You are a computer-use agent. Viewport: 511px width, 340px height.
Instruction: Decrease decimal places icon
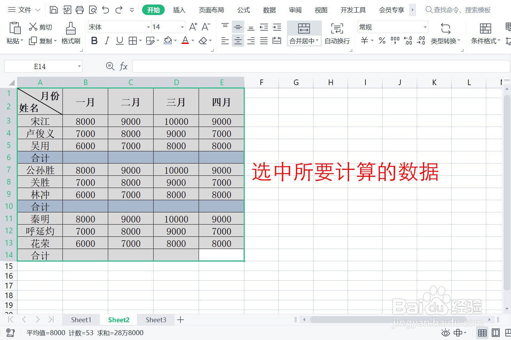(x=421, y=41)
